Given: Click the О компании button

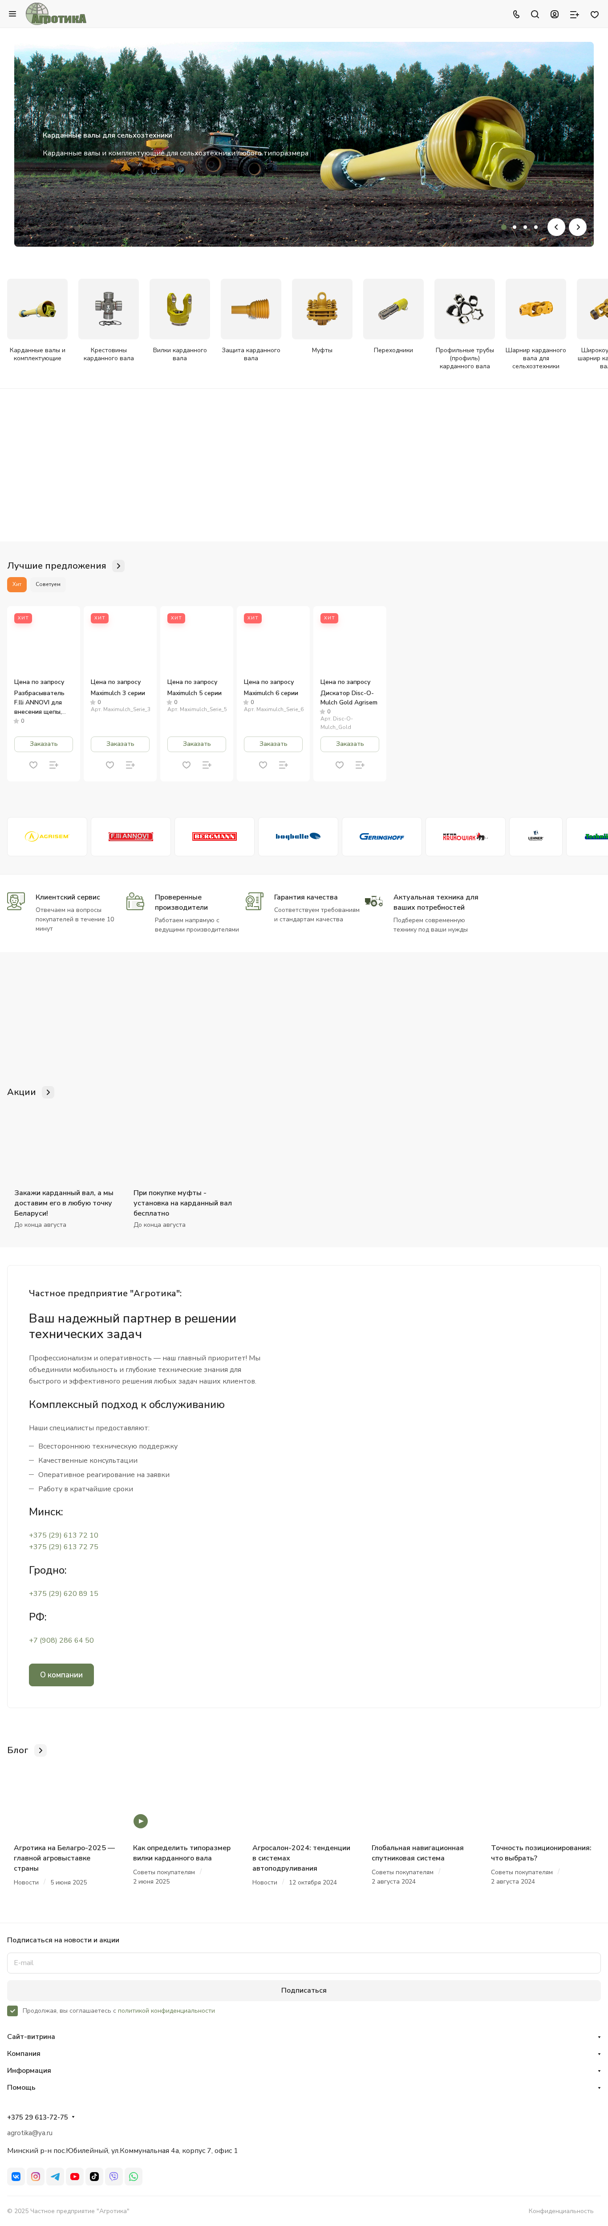Looking at the screenshot, I should tap(61, 1675).
